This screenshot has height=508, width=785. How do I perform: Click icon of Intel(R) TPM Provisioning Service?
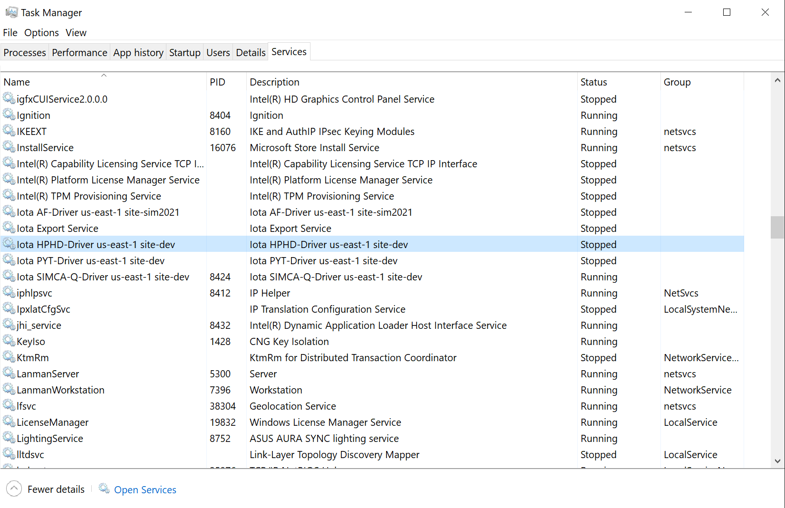[x=9, y=195]
